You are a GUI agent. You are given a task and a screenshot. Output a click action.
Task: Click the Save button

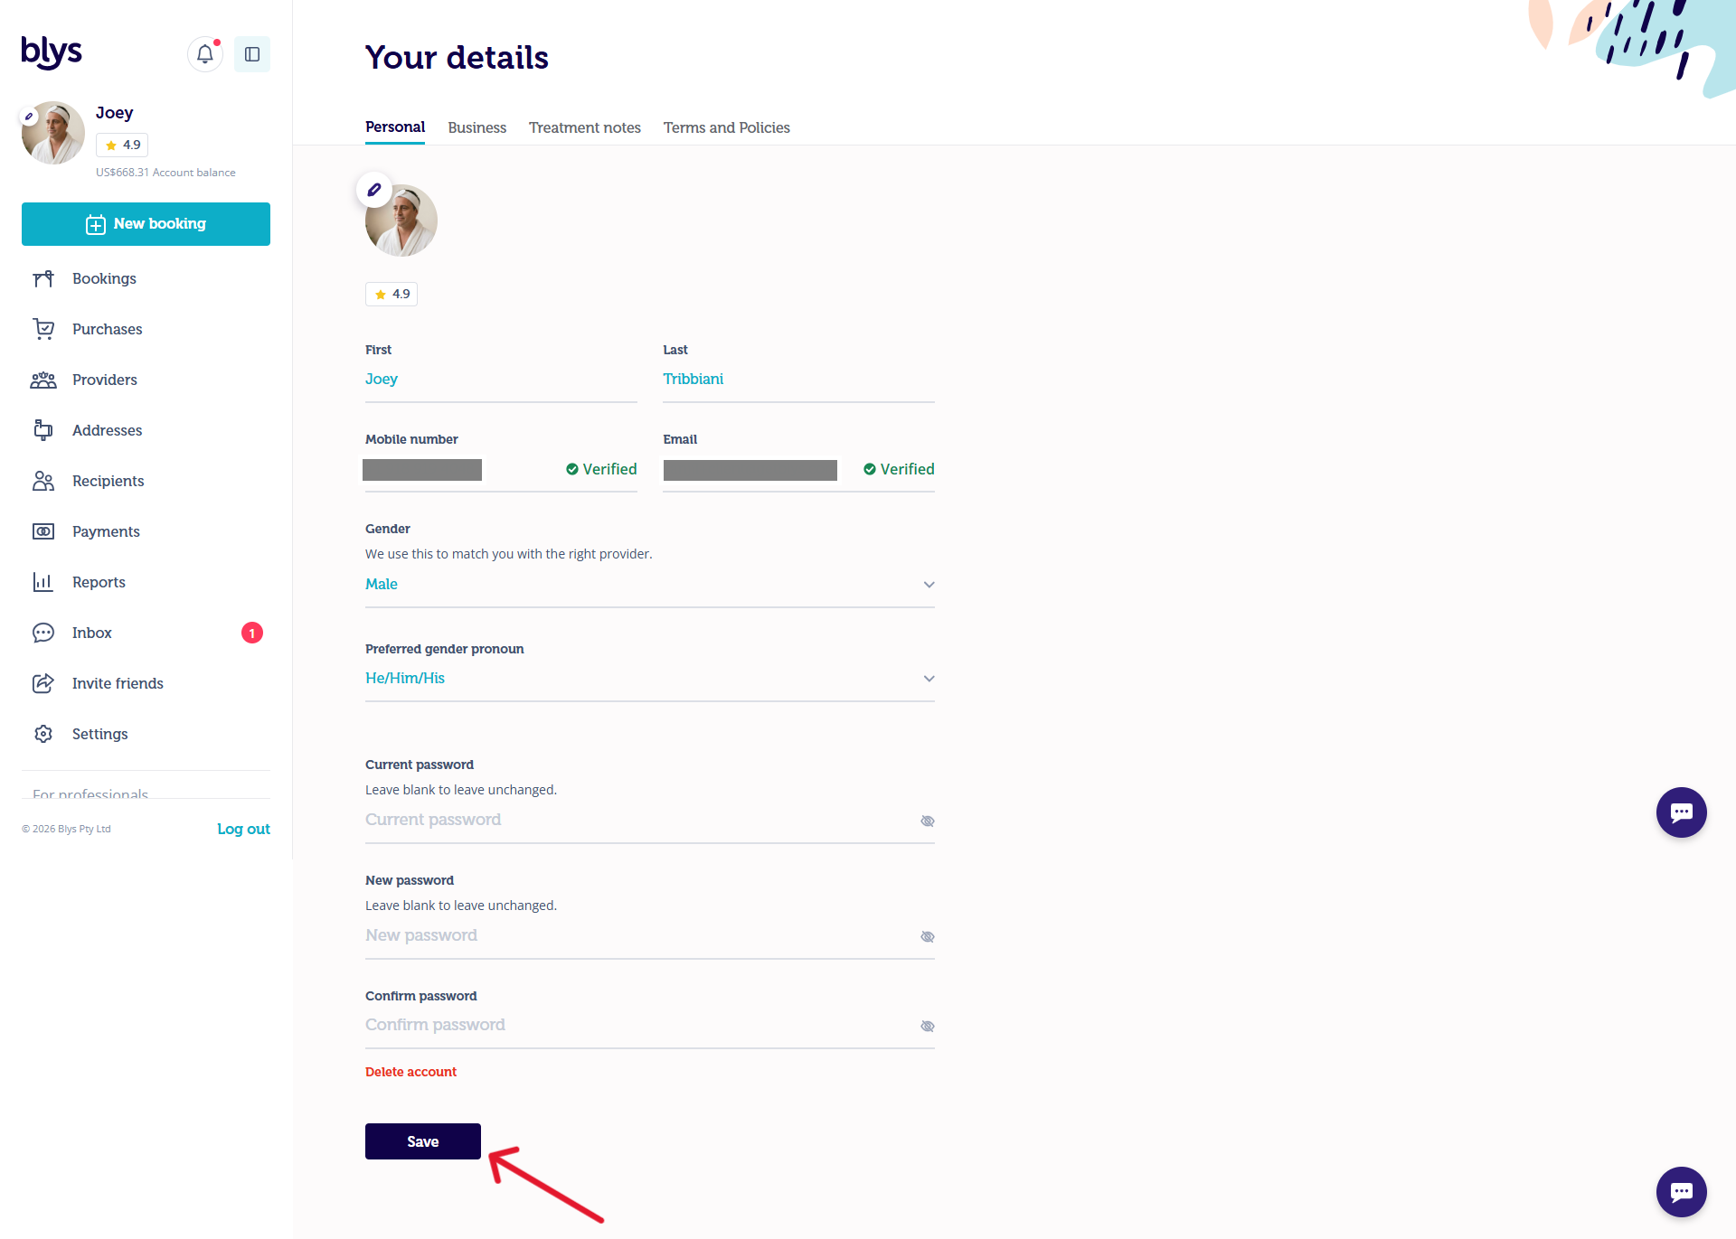click(x=423, y=1141)
